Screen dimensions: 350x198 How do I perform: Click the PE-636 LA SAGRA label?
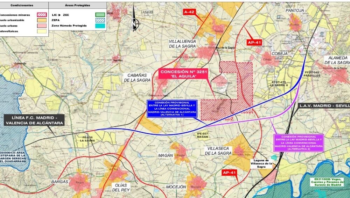click(x=87, y=139)
